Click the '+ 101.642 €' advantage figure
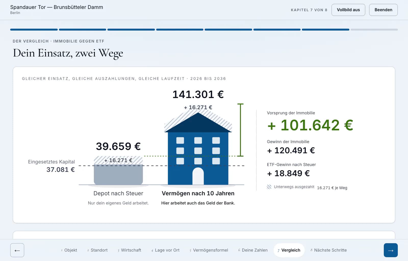This screenshot has width=408, height=261. [x=310, y=125]
